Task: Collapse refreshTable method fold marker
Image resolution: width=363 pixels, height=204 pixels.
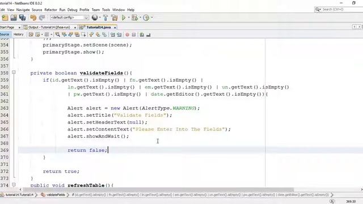Action: [14, 185]
